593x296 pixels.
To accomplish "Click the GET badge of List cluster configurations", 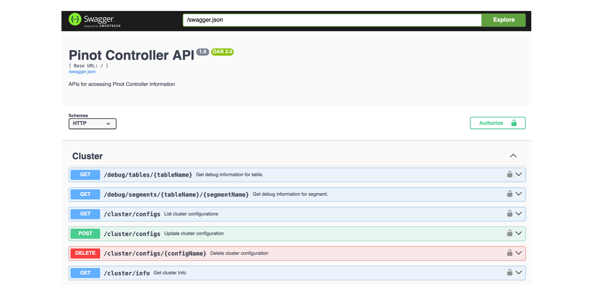I will coord(85,214).
